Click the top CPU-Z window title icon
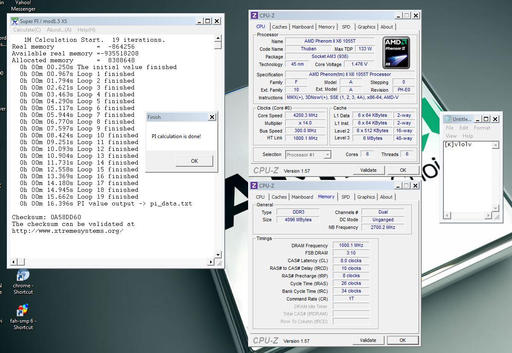Screen dimensions: 512x353 point(255,15)
